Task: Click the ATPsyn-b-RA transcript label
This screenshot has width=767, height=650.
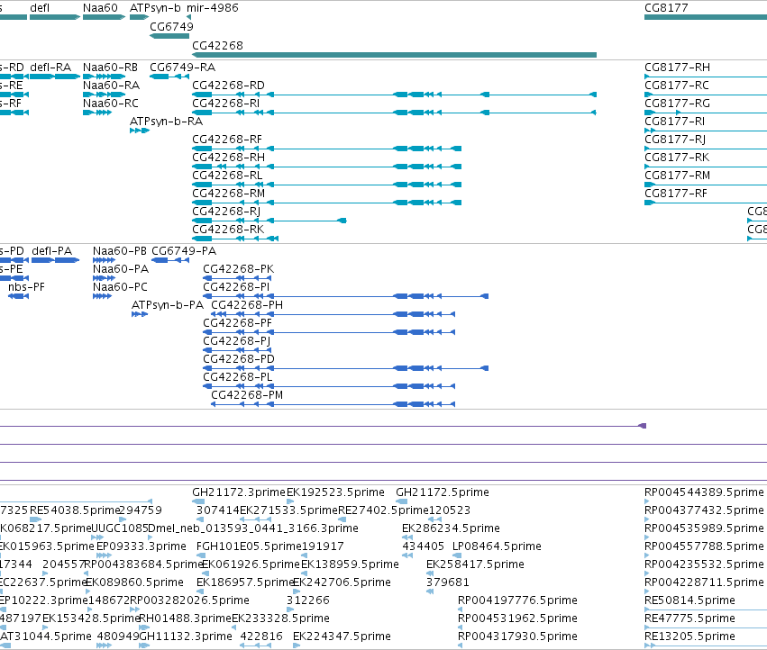Action: (167, 122)
